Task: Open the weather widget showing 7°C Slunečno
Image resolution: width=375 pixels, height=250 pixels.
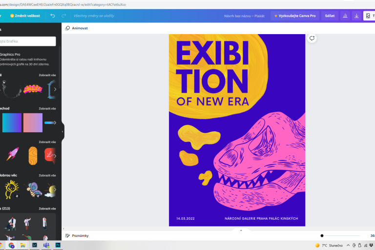Action: pyautogui.click(x=329, y=246)
